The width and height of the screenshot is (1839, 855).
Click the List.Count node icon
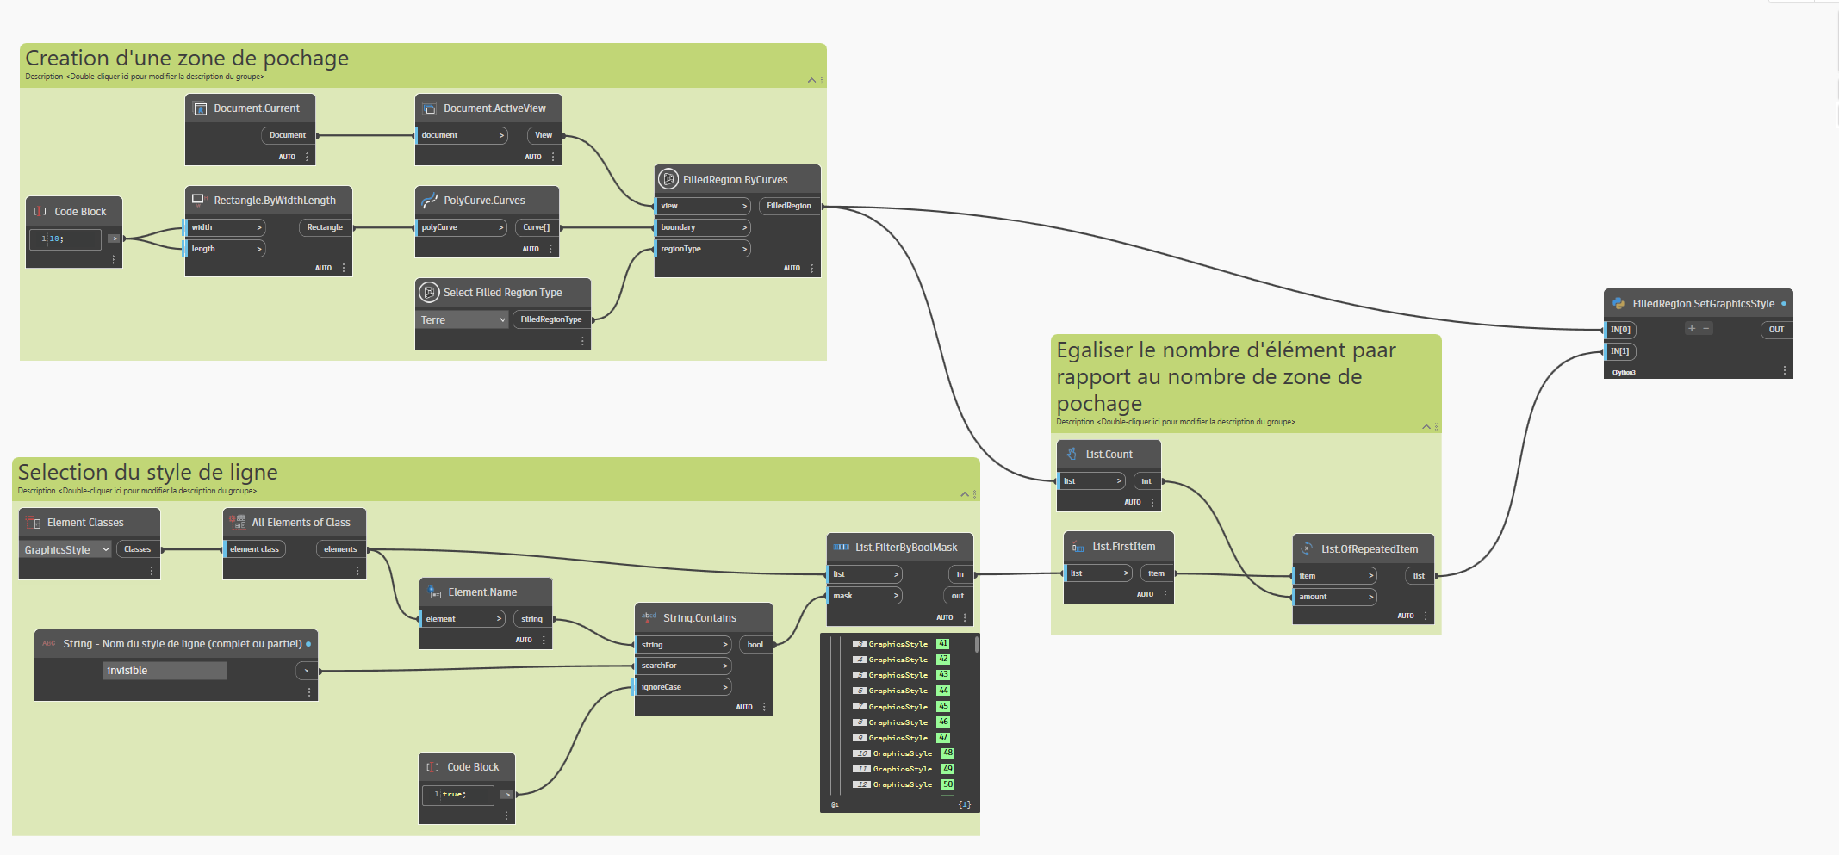point(1072,454)
